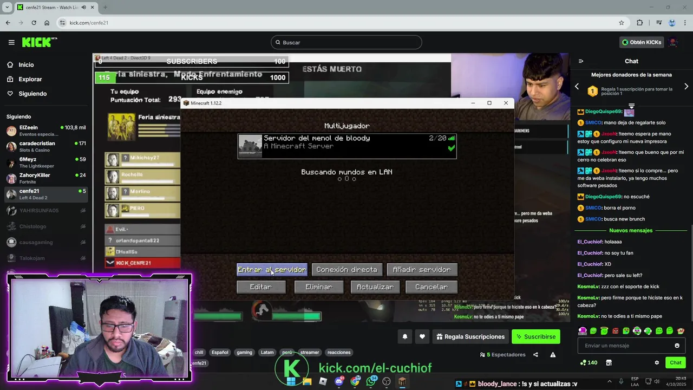Share the stream icon
The height and width of the screenshot is (390, 693).
coord(535,355)
